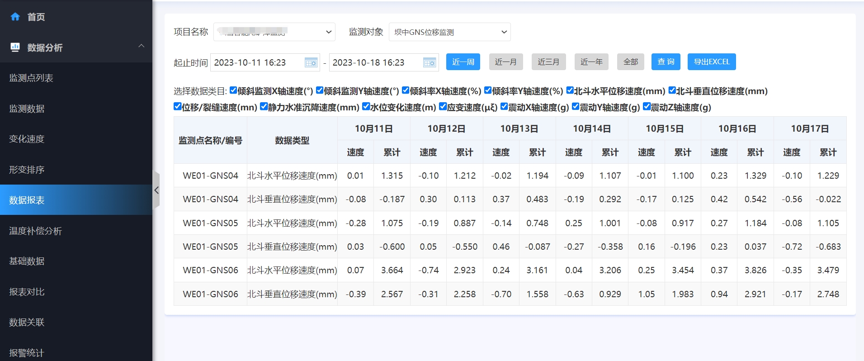Toggle 震动Y轴速度(g) checkbox
Screen dimensions: 864x361
point(576,107)
